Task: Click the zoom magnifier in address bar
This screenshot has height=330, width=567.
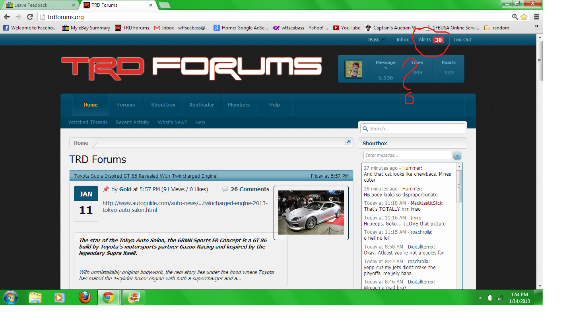Action: click(x=515, y=17)
